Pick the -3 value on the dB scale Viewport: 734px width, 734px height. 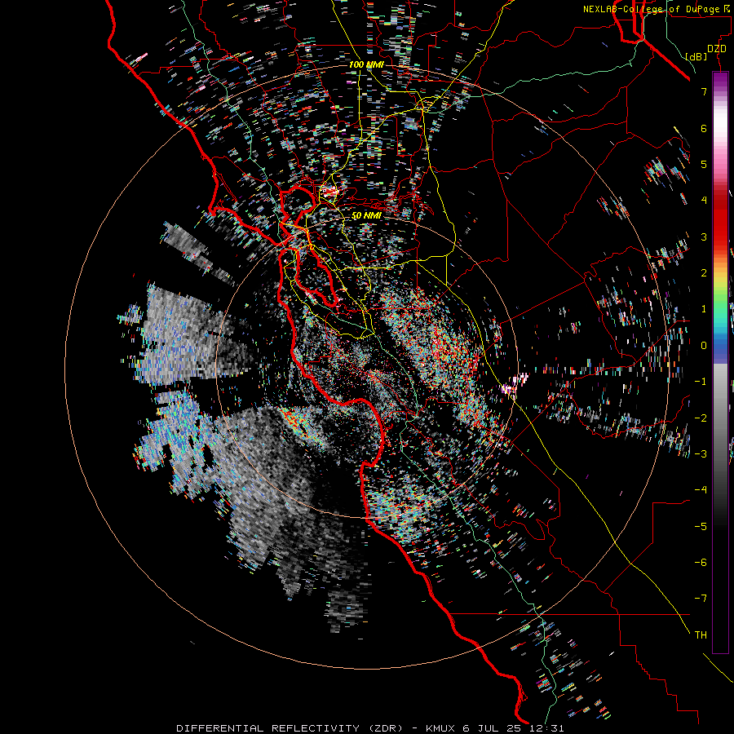tap(701, 453)
